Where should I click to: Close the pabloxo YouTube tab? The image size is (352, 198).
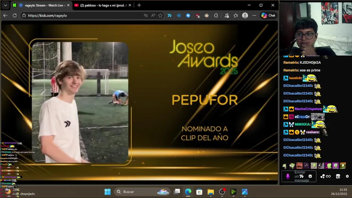tap(130, 5)
